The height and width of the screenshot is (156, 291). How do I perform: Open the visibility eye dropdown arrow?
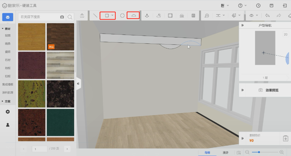coord(257,15)
